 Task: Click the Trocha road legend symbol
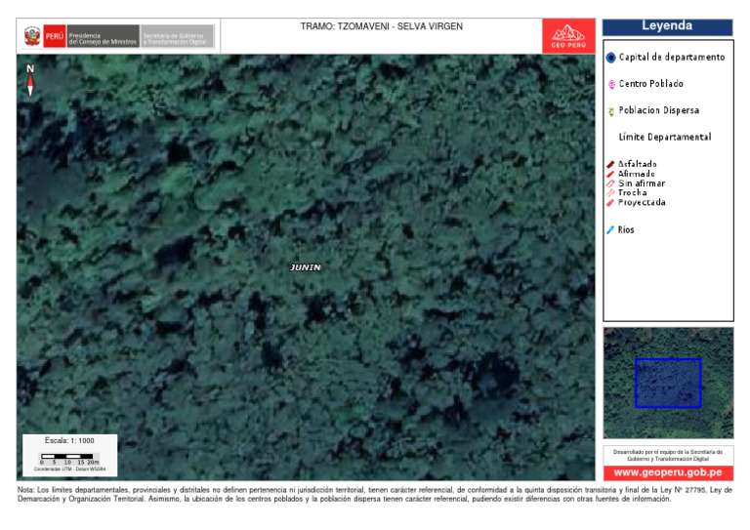610,193
